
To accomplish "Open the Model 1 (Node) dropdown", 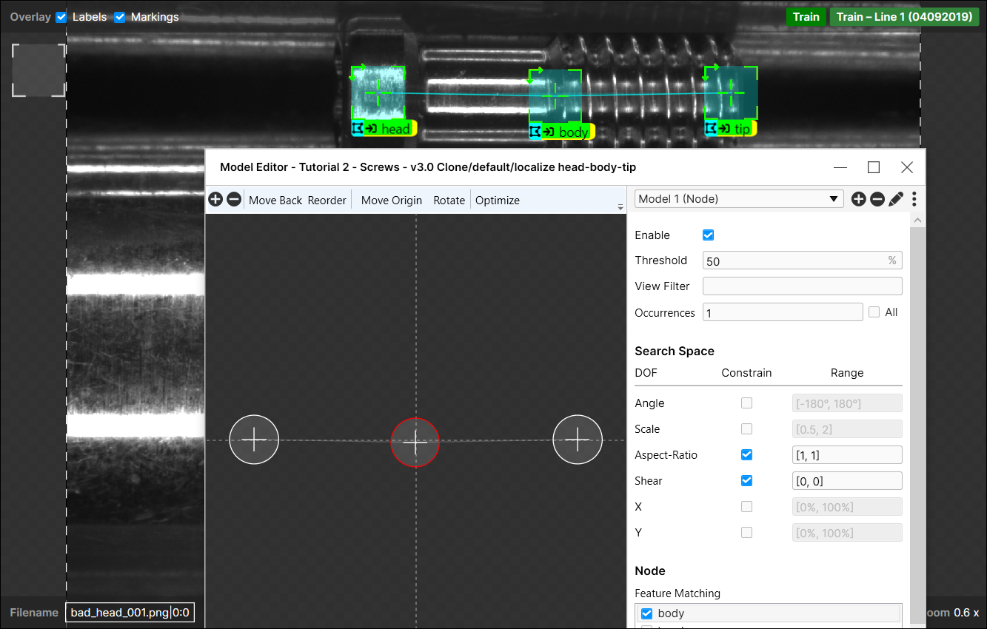I will tap(739, 198).
